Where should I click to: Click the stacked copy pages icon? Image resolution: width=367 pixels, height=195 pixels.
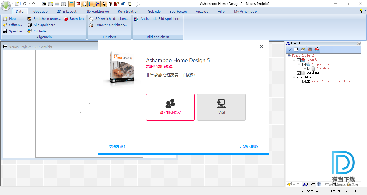[129, 4]
